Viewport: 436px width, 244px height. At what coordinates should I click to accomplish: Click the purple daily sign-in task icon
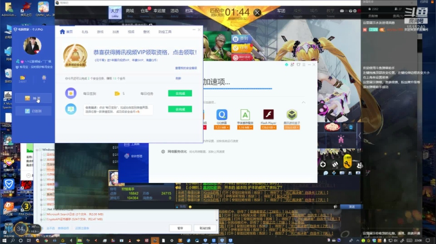tap(71, 93)
